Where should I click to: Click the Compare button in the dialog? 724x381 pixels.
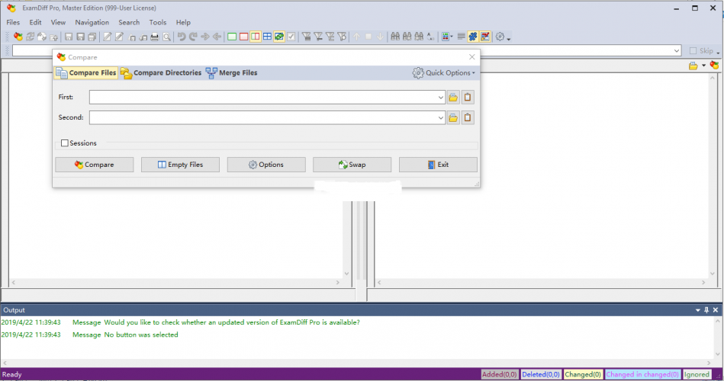94,165
